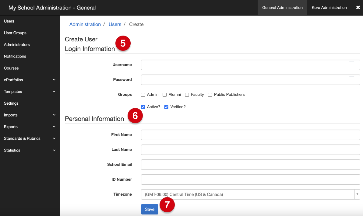Viewport: 363px width, 216px height.
Task: Open Users in the sidebar
Action: [x=9, y=21]
